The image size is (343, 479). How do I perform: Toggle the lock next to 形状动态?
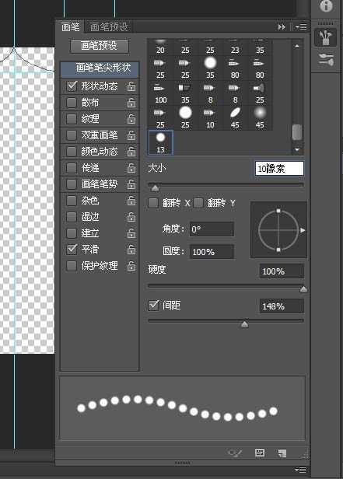(x=131, y=86)
